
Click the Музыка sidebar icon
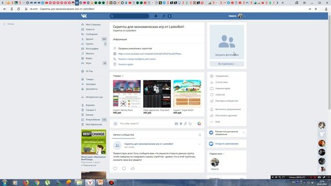pyautogui.click(x=83, y=54)
